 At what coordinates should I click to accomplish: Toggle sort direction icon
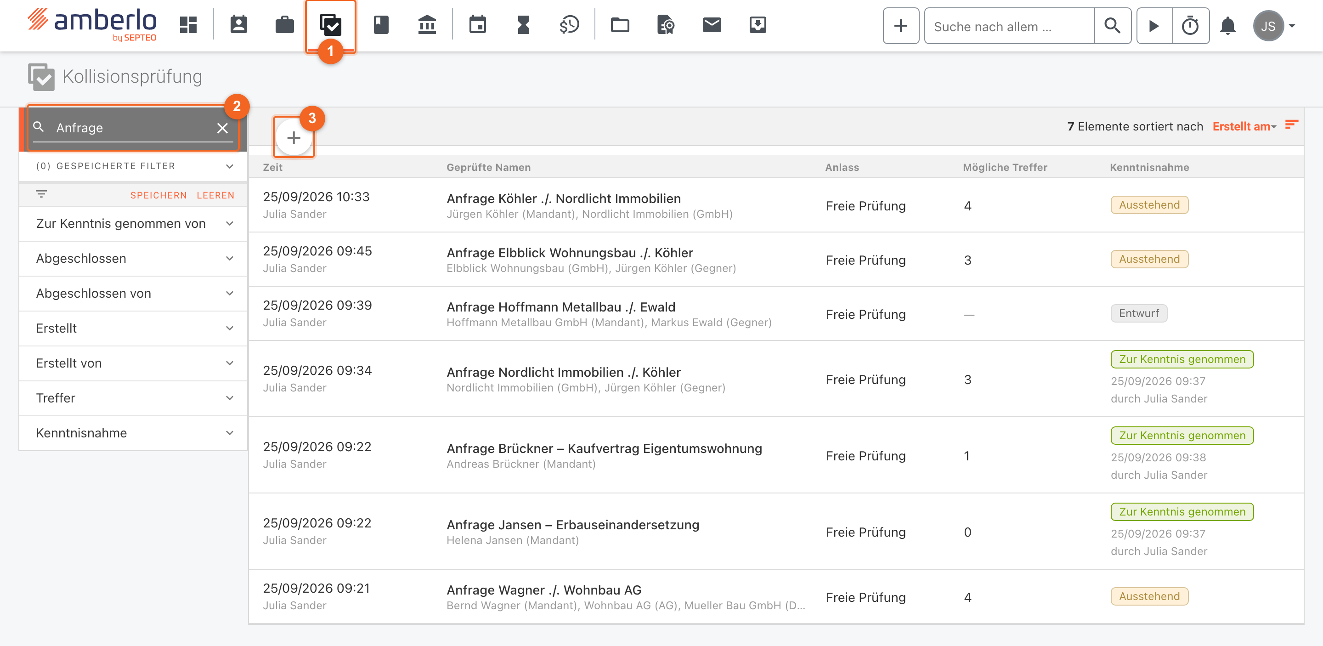(1291, 125)
